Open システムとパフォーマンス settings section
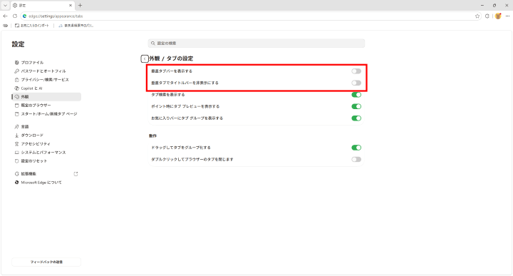513x276 pixels. (46, 153)
